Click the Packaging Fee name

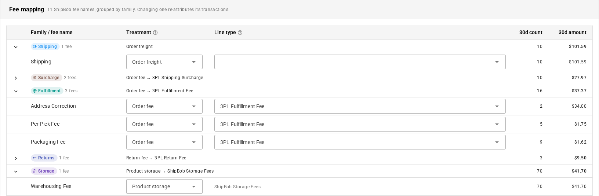(48, 142)
